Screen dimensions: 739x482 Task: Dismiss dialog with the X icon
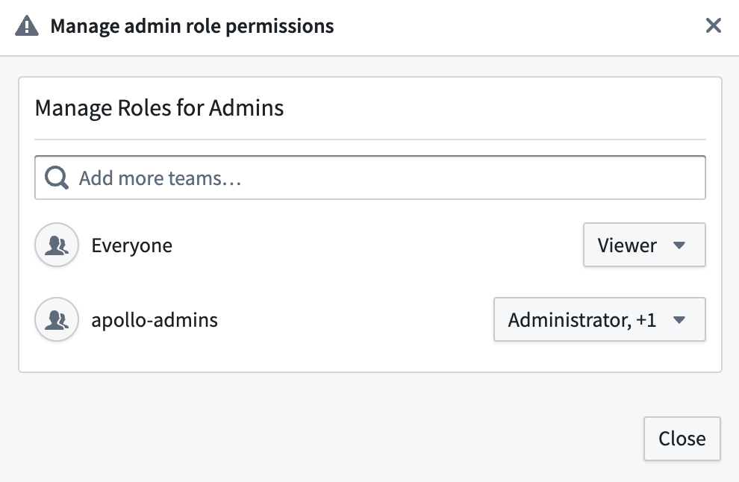(714, 25)
